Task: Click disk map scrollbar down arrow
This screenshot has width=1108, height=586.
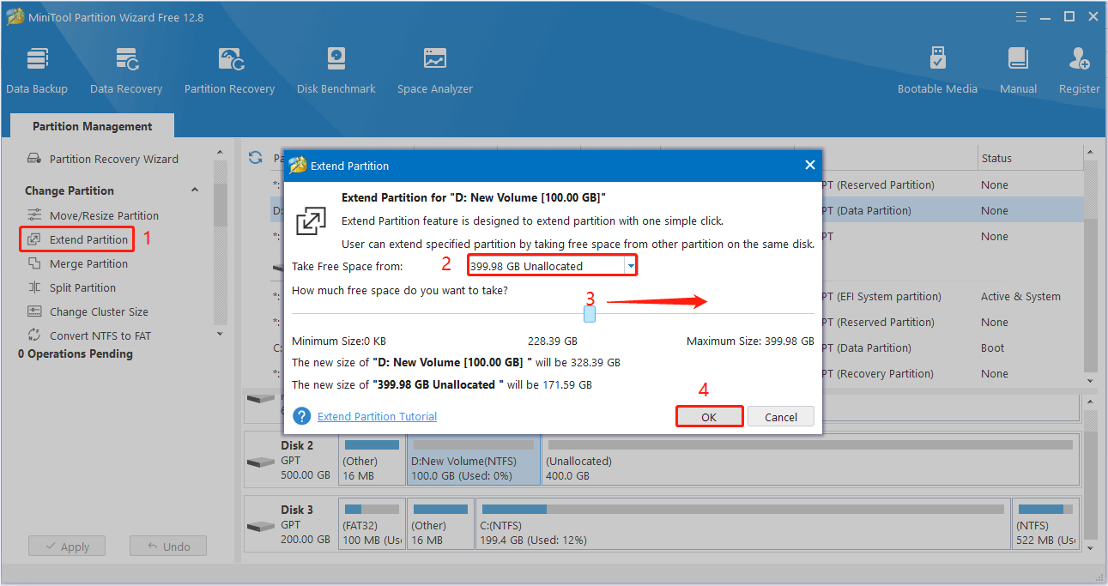Action: (x=1090, y=547)
